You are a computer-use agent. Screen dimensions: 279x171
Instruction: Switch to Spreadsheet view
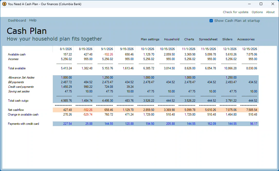click(208, 39)
